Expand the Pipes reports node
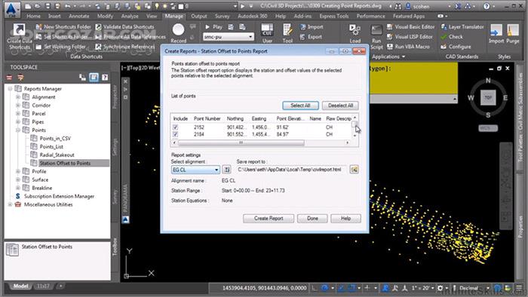528x297 pixels. point(18,122)
